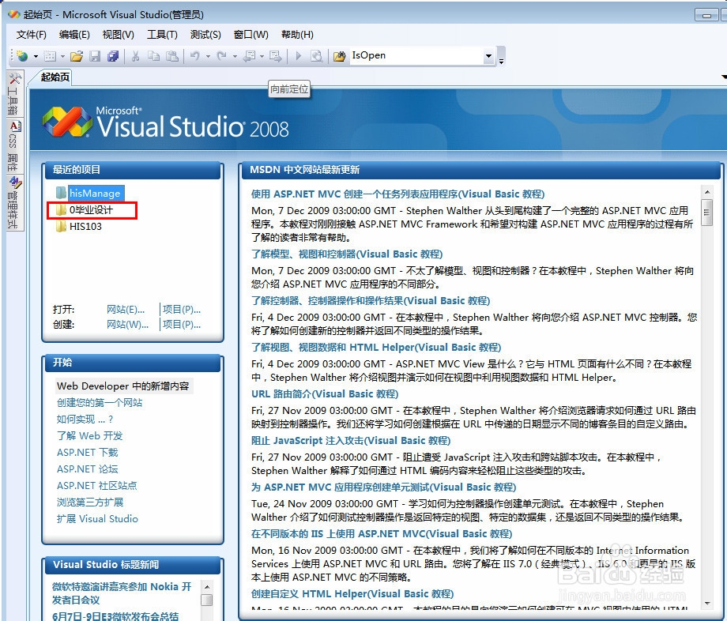727x621 pixels.
Task: Open the 窗口(W) menu
Action: [250, 35]
